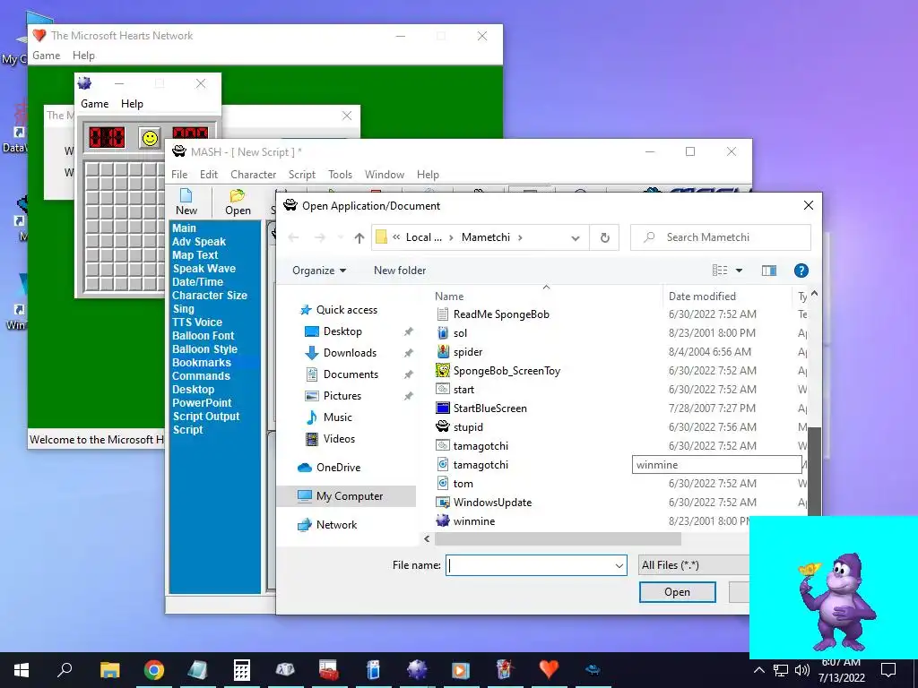Select the spider file

point(468,352)
